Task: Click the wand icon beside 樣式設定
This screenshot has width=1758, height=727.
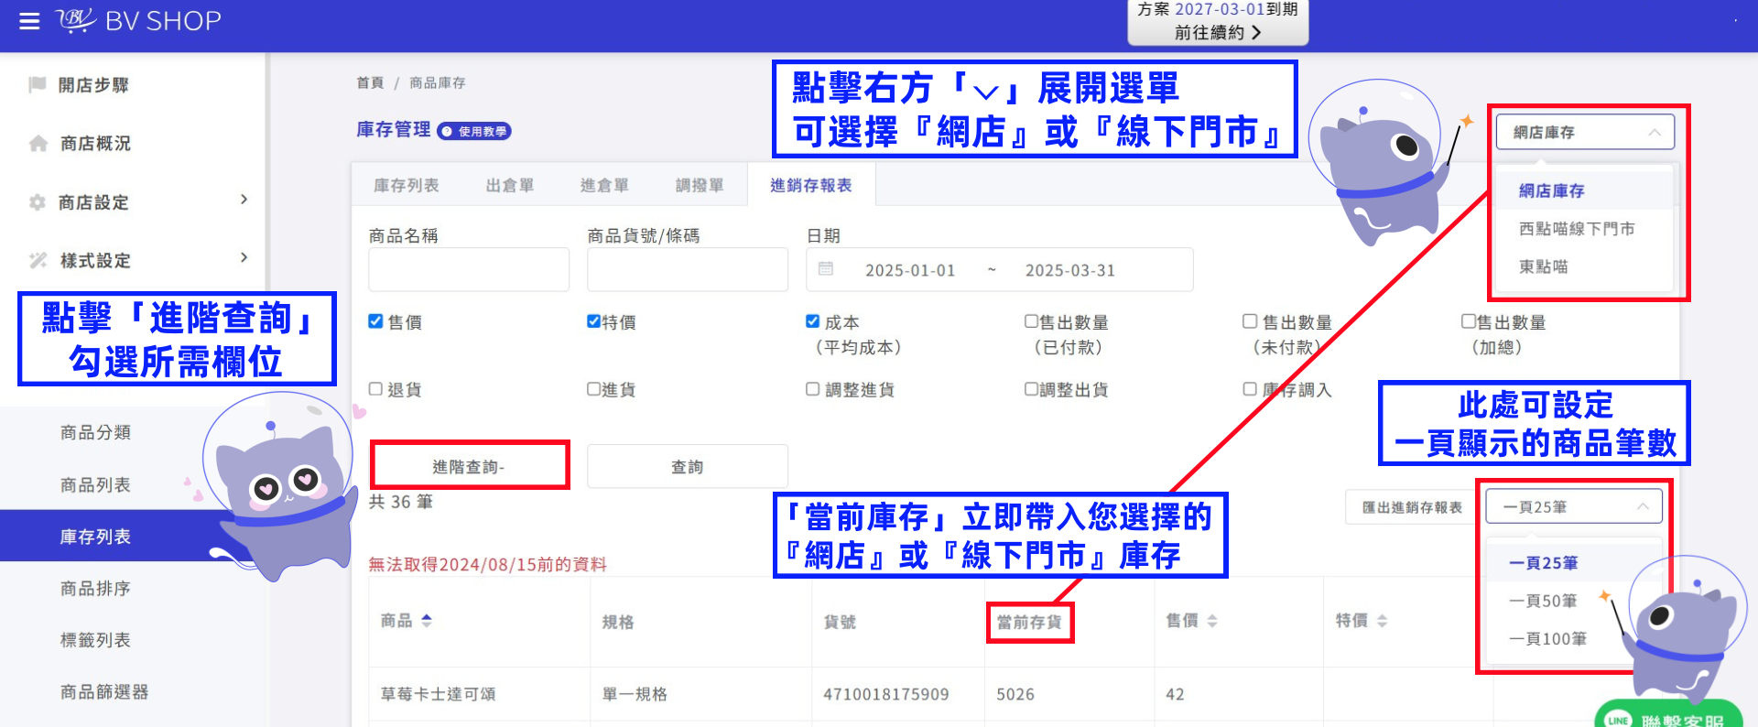Action: (38, 261)
